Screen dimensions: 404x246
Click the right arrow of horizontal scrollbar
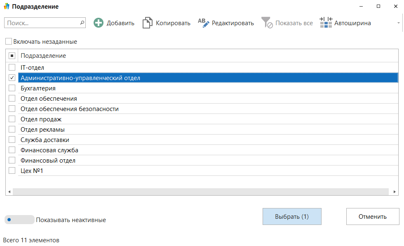[395, 192]
